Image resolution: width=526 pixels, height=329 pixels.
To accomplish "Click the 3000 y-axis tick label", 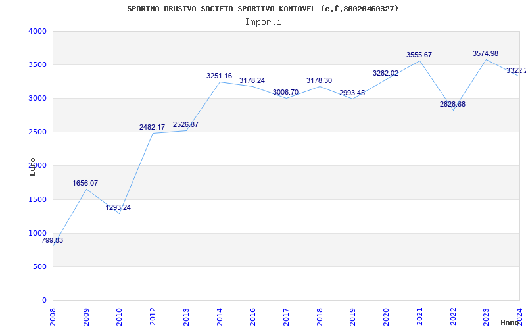I will click(x=37, y=98).
